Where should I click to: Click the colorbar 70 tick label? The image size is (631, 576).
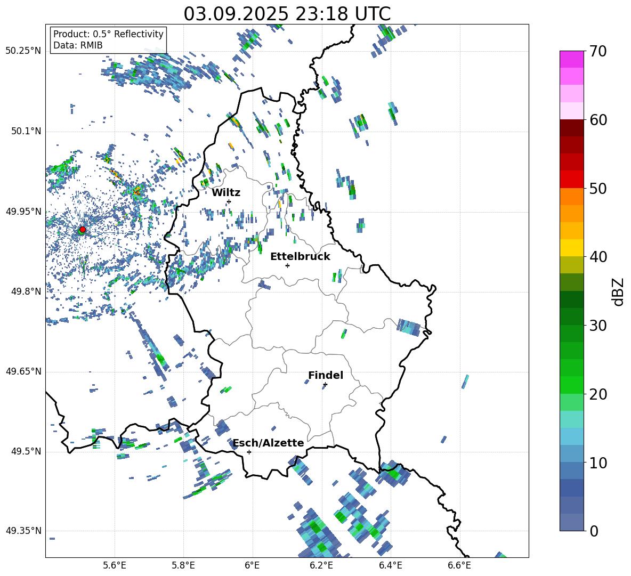pyautogui.click(x=598, y=52)
